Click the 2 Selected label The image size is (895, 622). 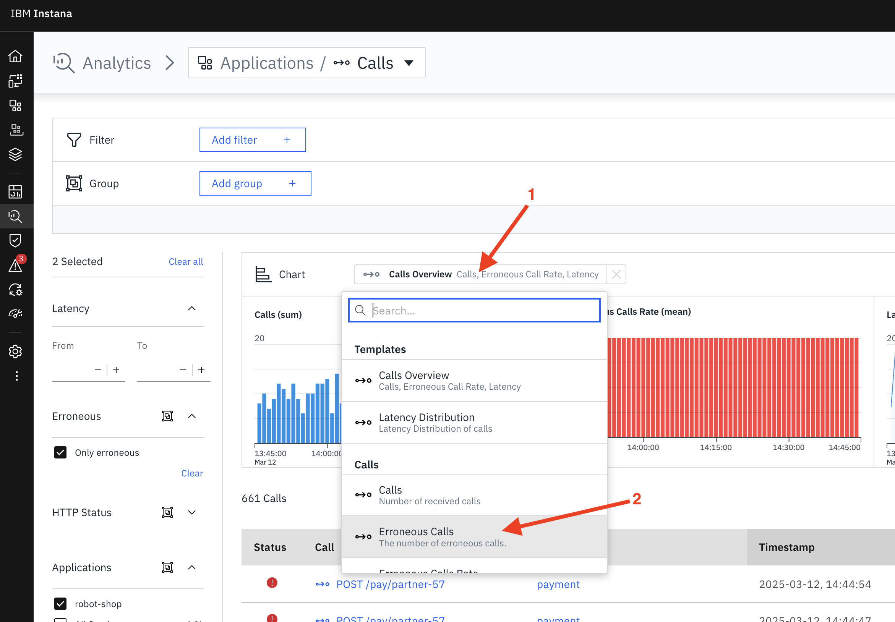coord(77,261)
